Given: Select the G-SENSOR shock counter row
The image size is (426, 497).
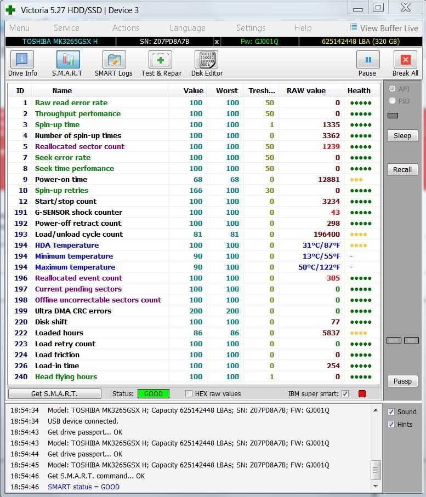Looking at the screenshot, I should [194, 213].
